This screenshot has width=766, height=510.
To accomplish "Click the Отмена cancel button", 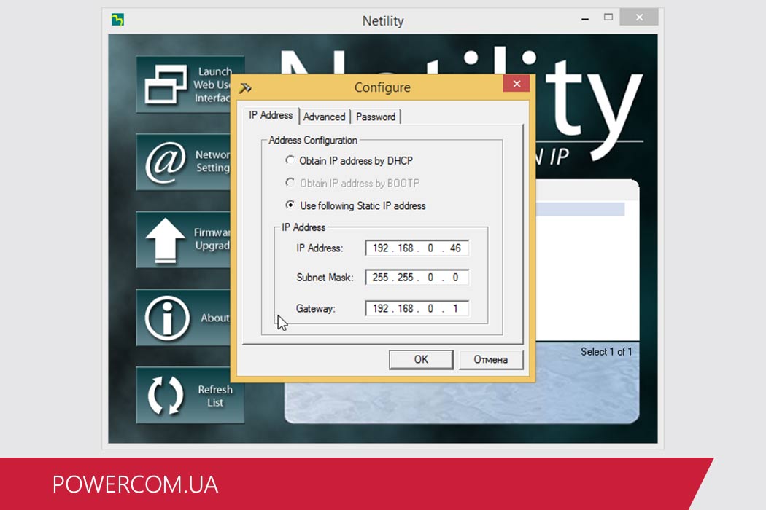I will coord(491,359).
